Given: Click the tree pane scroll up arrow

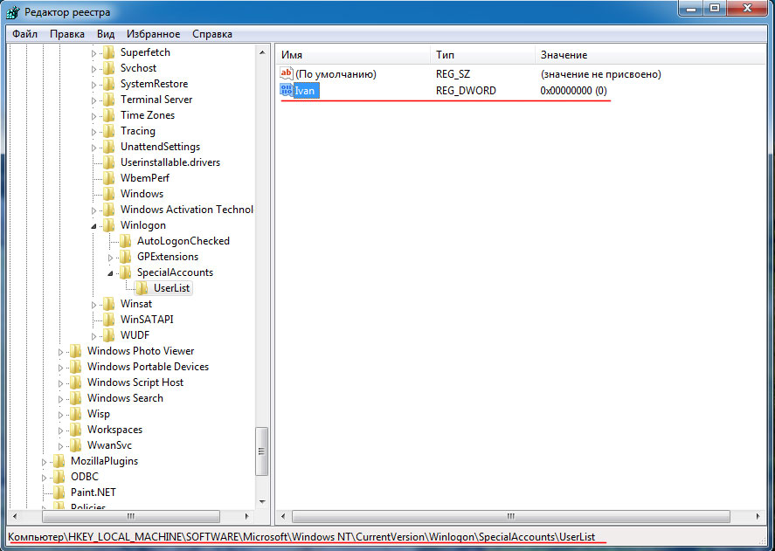Looking at the screenshot, I should pos(262,52).
